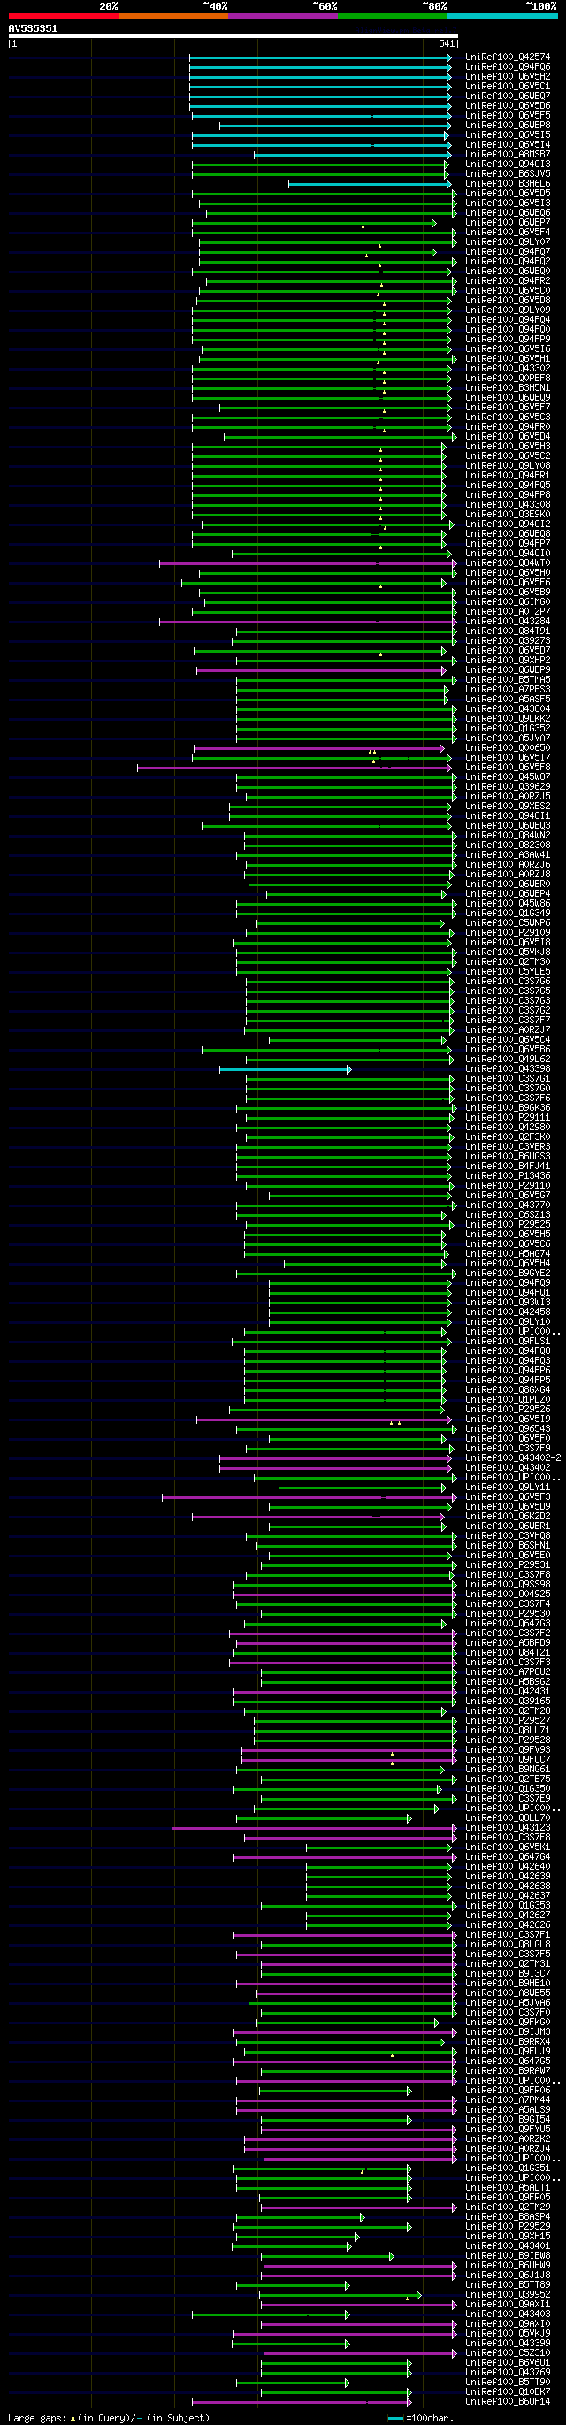Screen dimensions: 566x2425
Task: Select hit UniRef100_B6SJV5
Action: pos(508,174)
